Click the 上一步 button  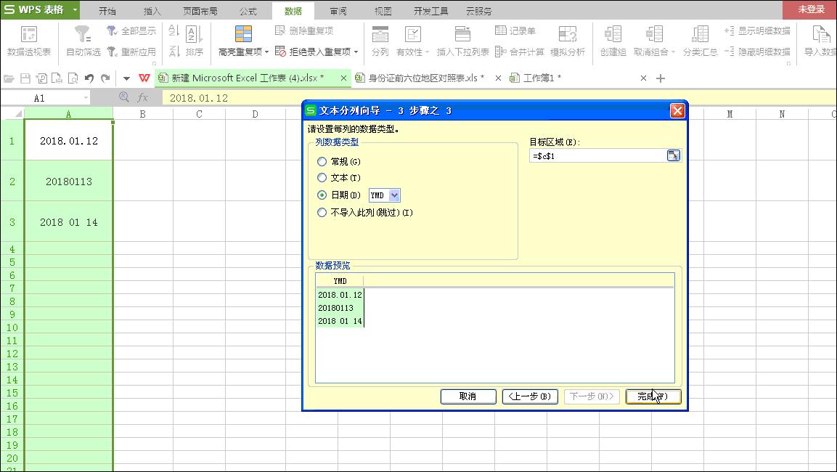click(529, 396)
